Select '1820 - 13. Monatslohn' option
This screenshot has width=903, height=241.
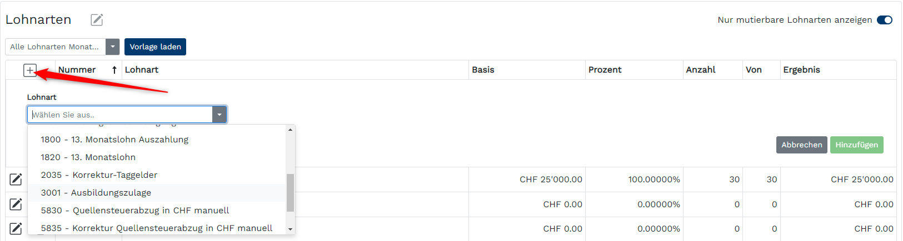click(x=88, y=157)
